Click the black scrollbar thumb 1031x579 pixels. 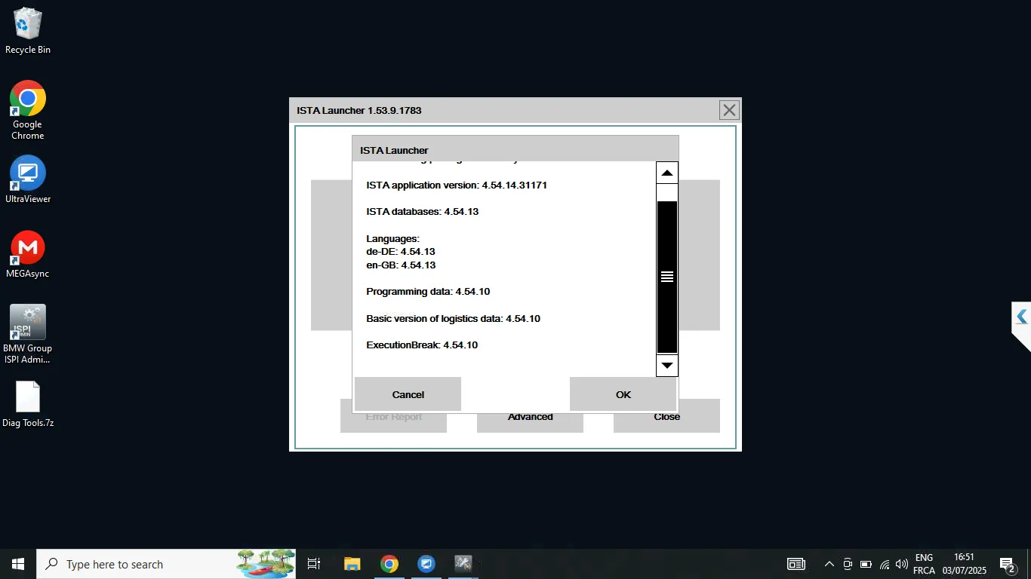(x=666, y=277)
